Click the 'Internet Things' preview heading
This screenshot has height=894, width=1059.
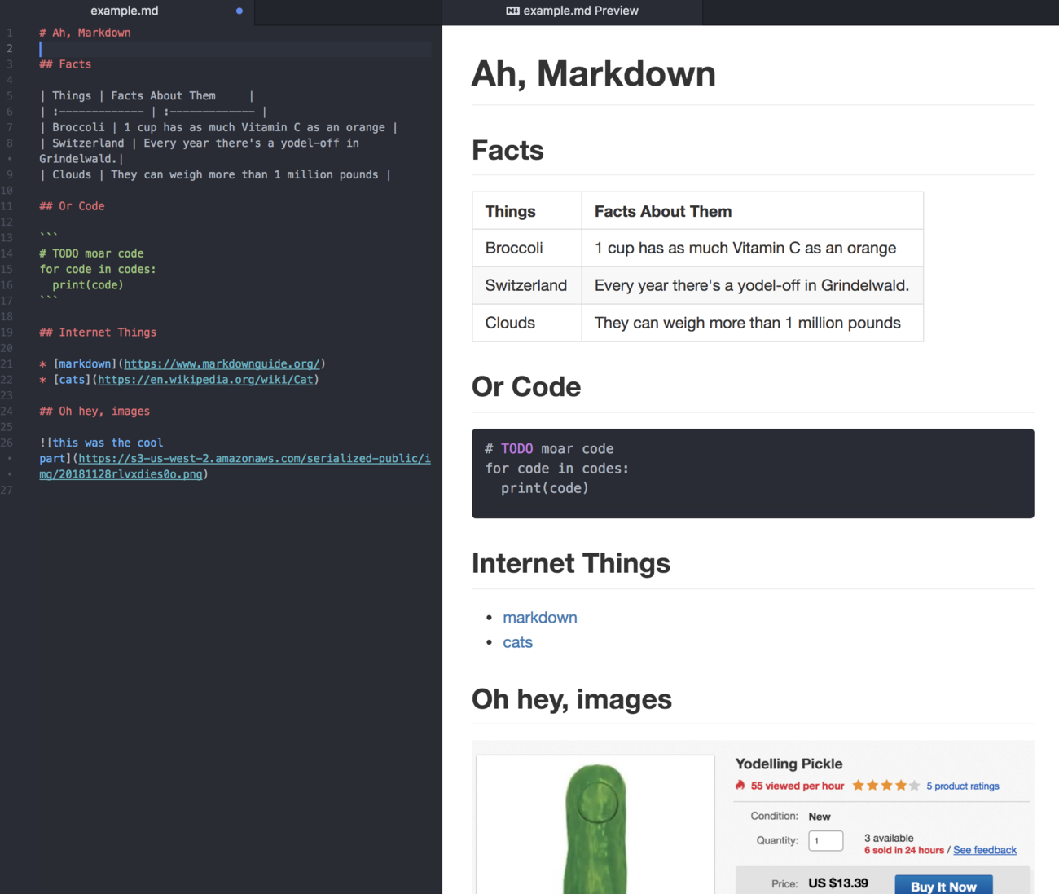[571, 563]
